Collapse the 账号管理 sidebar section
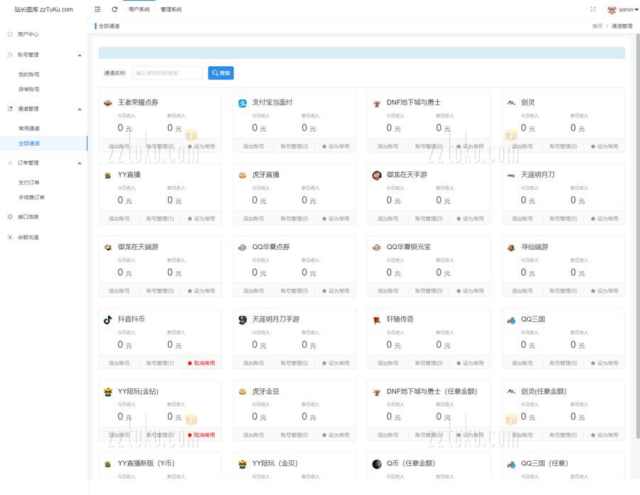Viewport: 640px width, 495px height. 79,55
